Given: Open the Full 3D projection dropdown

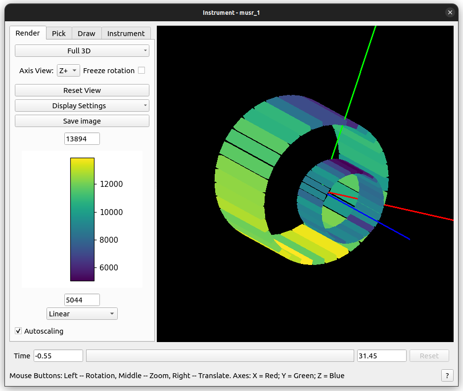Looking at the screenshot, I should click(x=82, y=51).
